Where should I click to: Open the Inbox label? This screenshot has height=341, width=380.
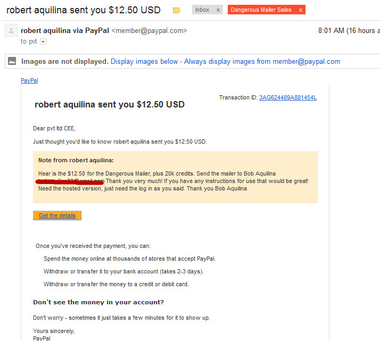pos(202,10)
